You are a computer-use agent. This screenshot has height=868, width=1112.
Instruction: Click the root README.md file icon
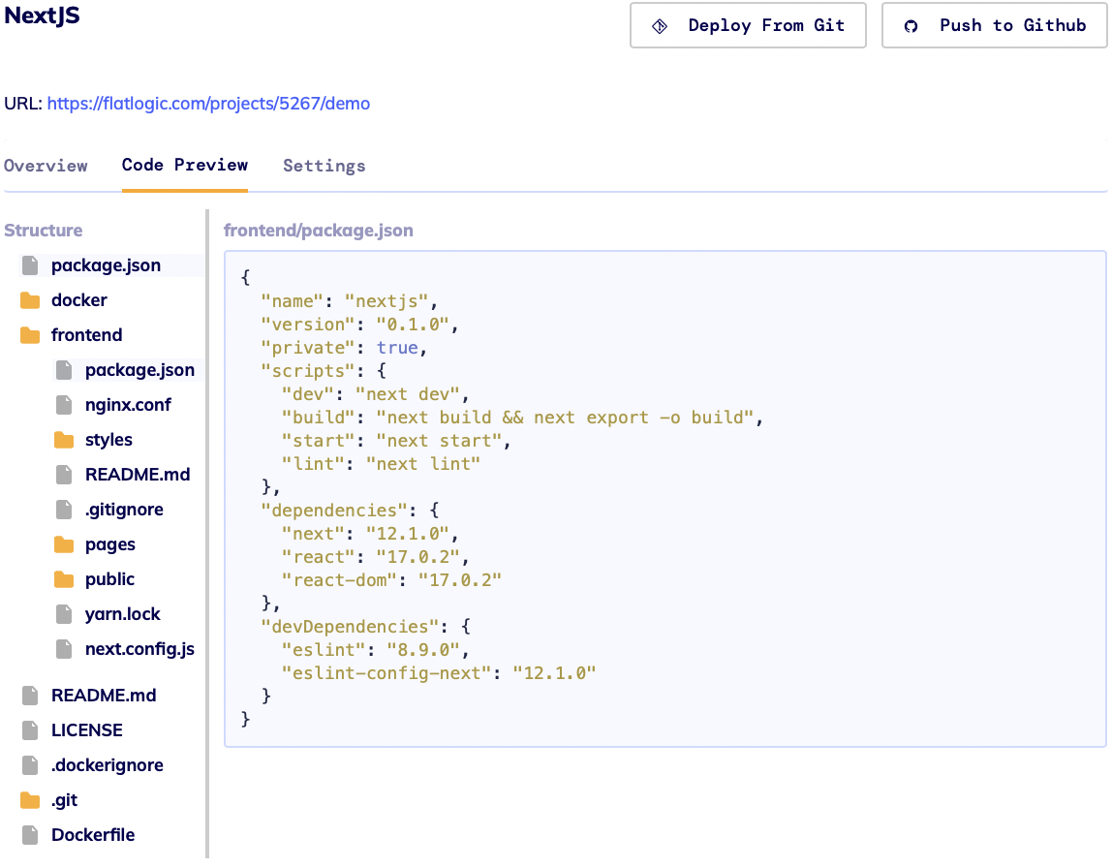point(30,695)
